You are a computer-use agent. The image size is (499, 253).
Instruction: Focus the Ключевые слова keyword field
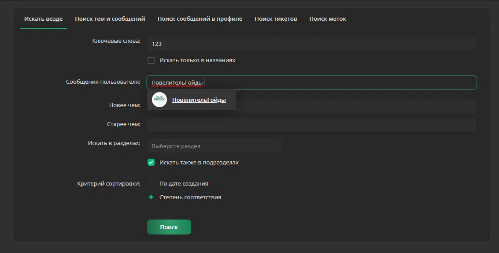click(x=312, y=44)
